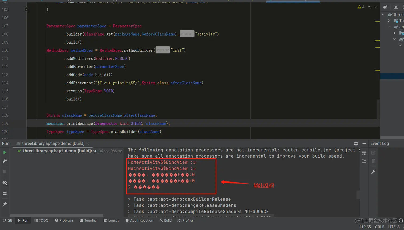Screen dimensions: 404x230
Task: Expand the collapsed folder under apt module
Action: click(x=394, y=33)
